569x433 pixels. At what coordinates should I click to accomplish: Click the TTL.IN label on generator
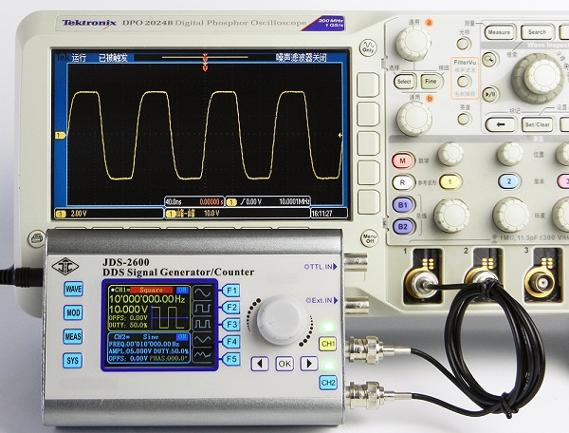point(321,267)
